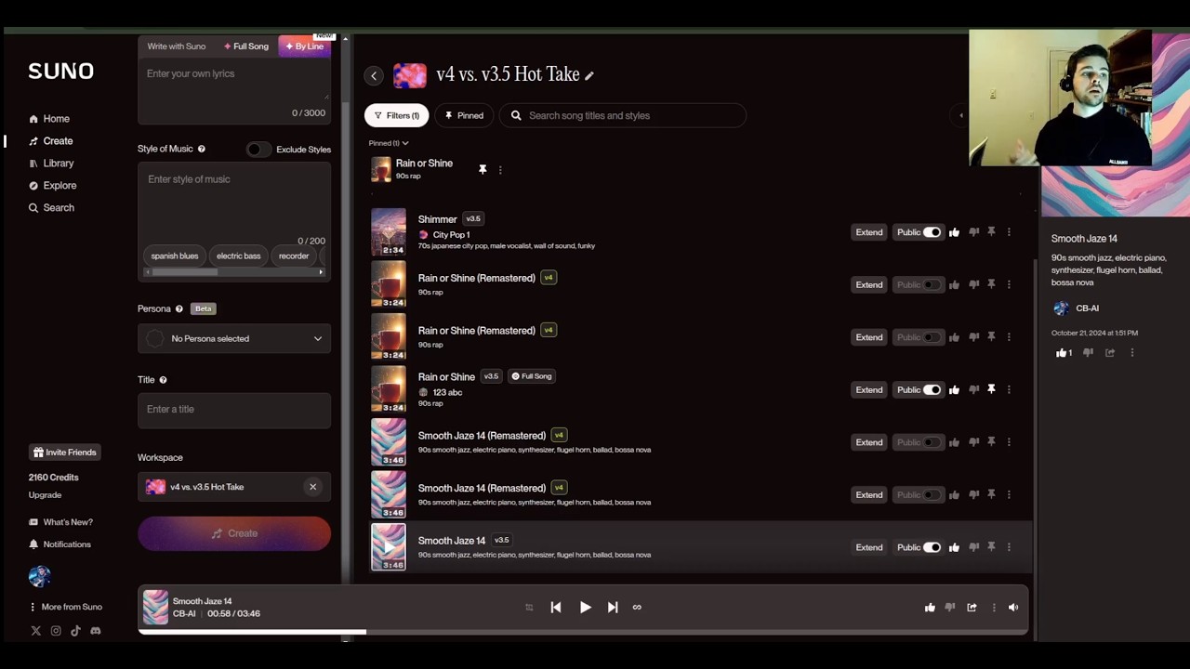
Task: Play the Shimmer song thumbnail
Action: point(389,231)
